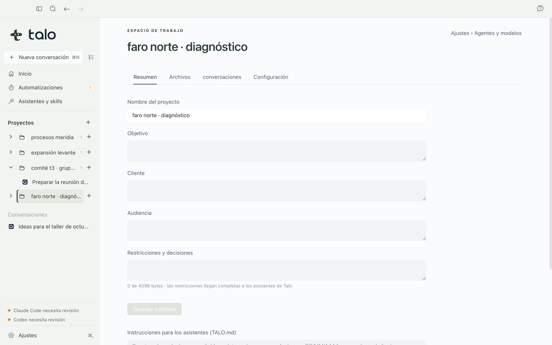Image resolution: width=552 pixels, height=345 pixels.
Task: Go back with the left arrow
Action: point(67,9)
